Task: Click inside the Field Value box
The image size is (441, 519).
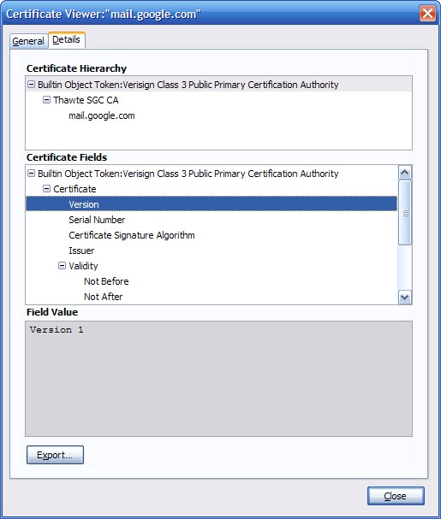Action: click(x=219, y=378)
